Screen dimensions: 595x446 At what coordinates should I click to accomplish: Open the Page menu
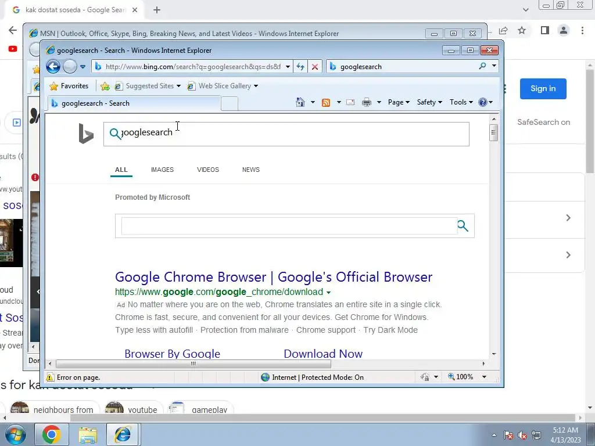399,102
